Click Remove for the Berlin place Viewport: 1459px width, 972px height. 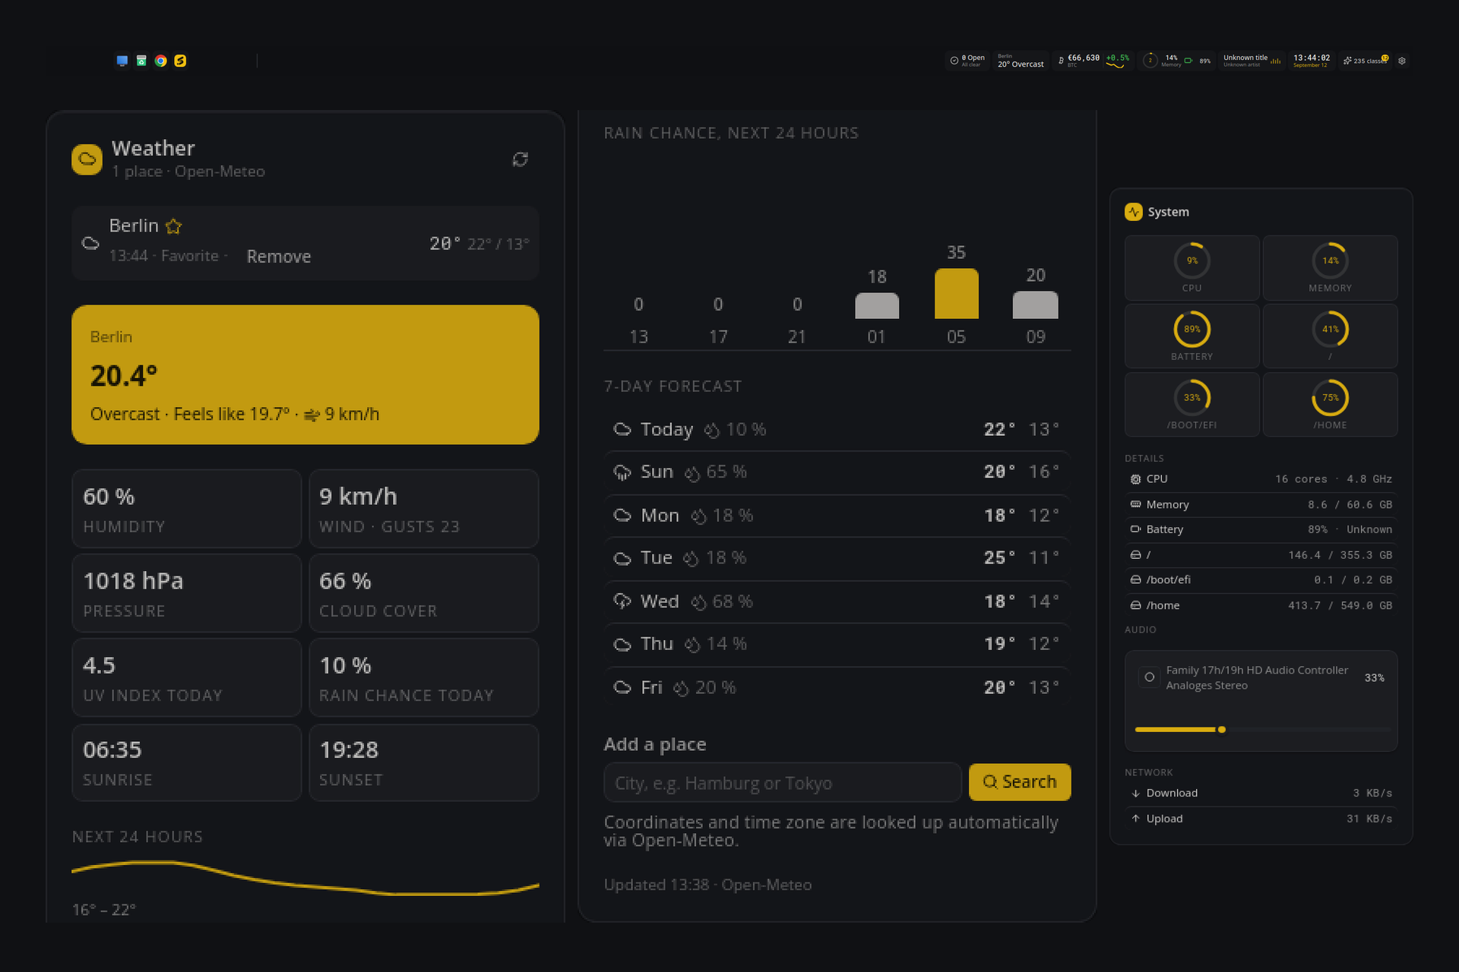[278, 257]
